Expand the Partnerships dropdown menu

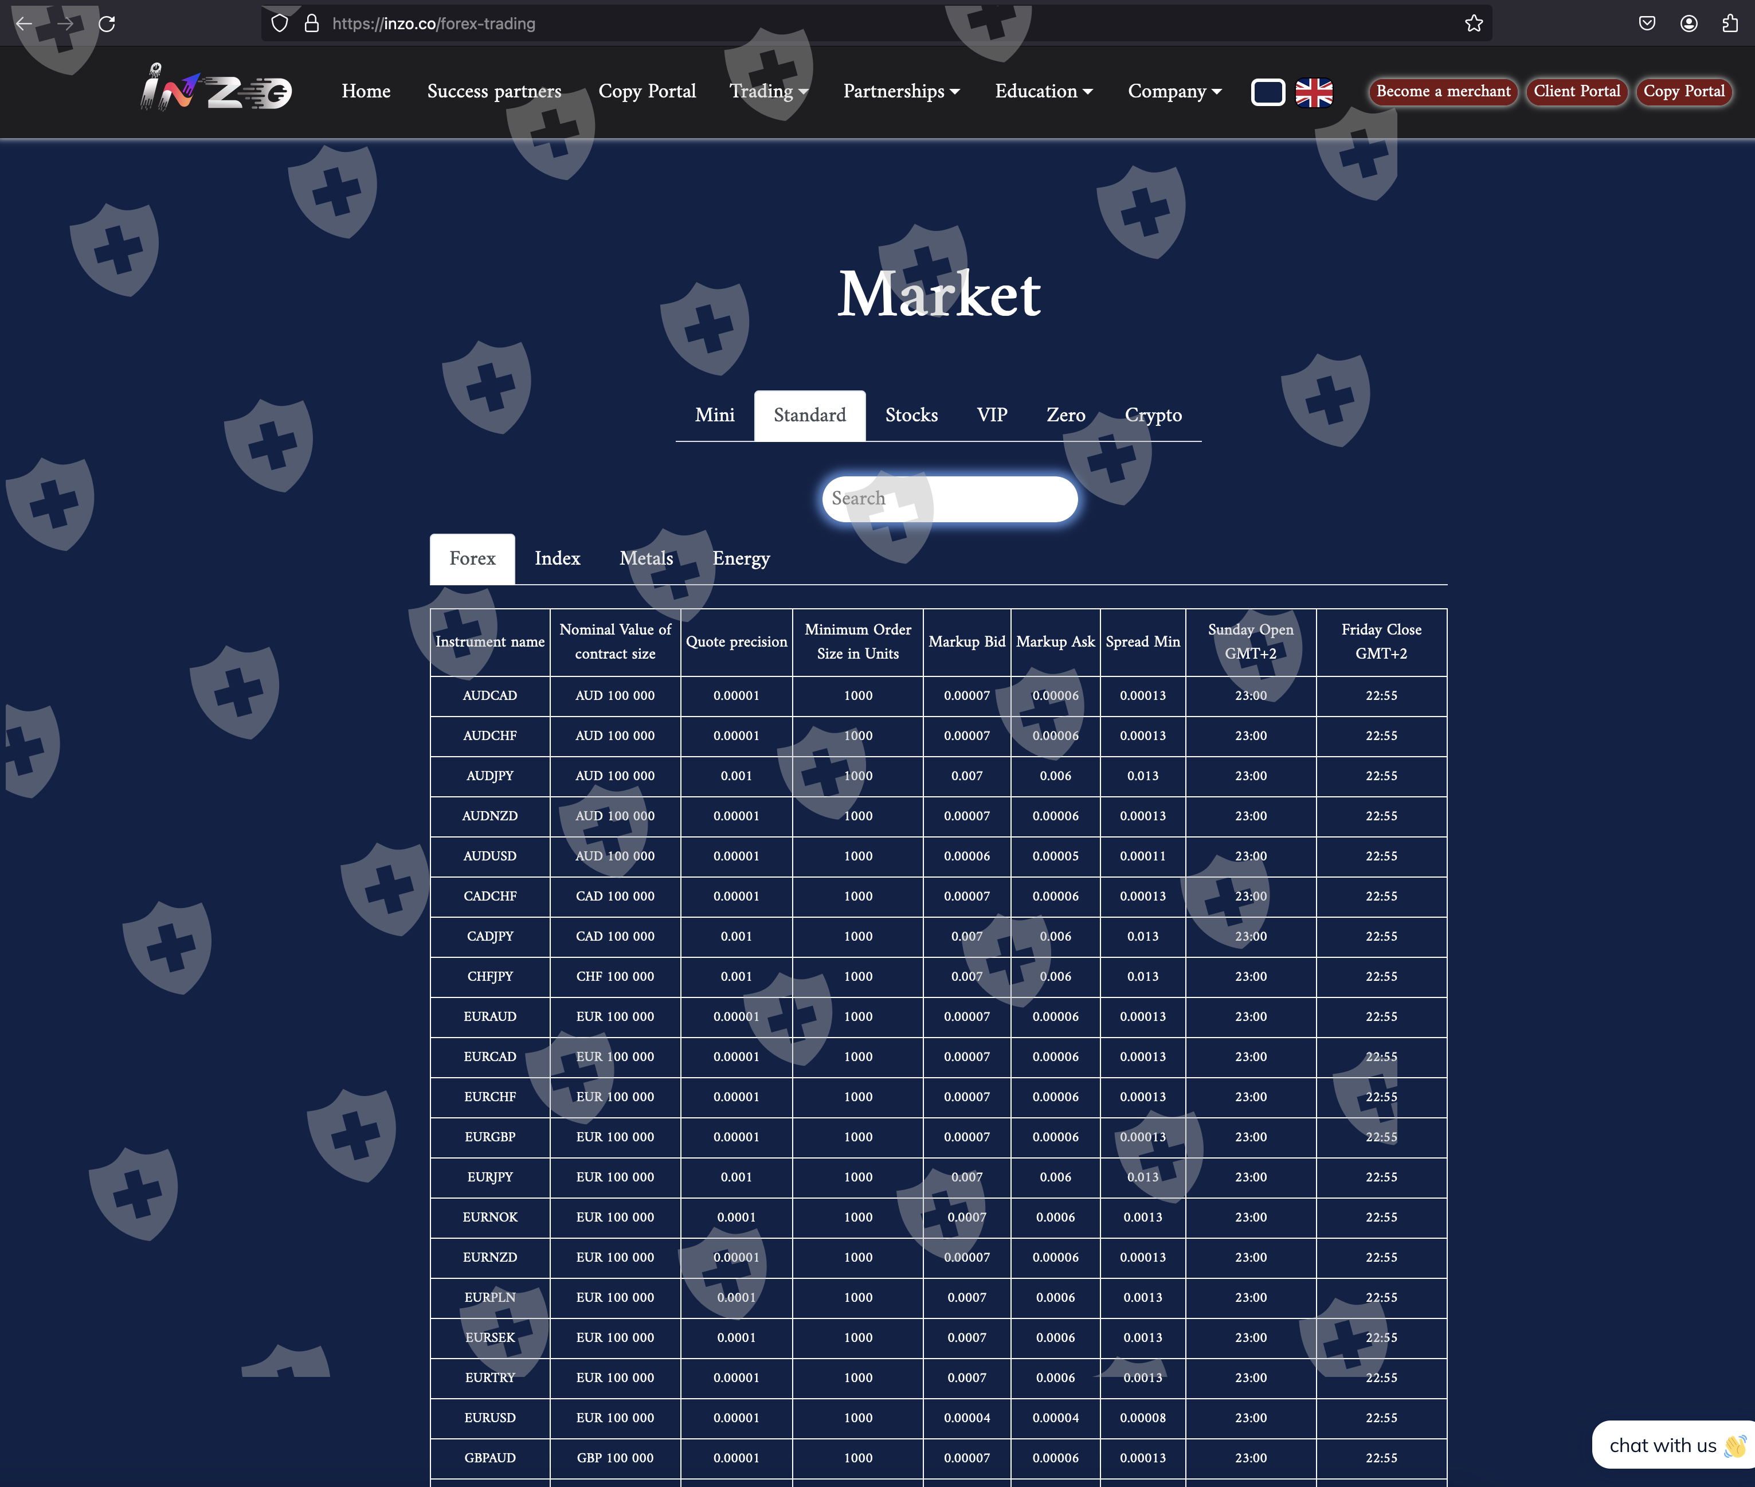click(x=900, y=91)
